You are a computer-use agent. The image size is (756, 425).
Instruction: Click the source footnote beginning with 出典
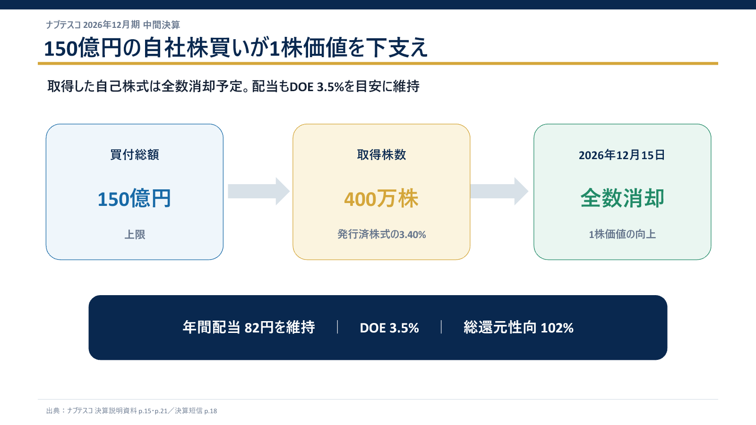[x=131, y=411]
